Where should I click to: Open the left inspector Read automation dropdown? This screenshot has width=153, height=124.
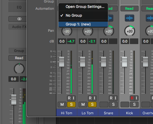click(x=18, y=58)
